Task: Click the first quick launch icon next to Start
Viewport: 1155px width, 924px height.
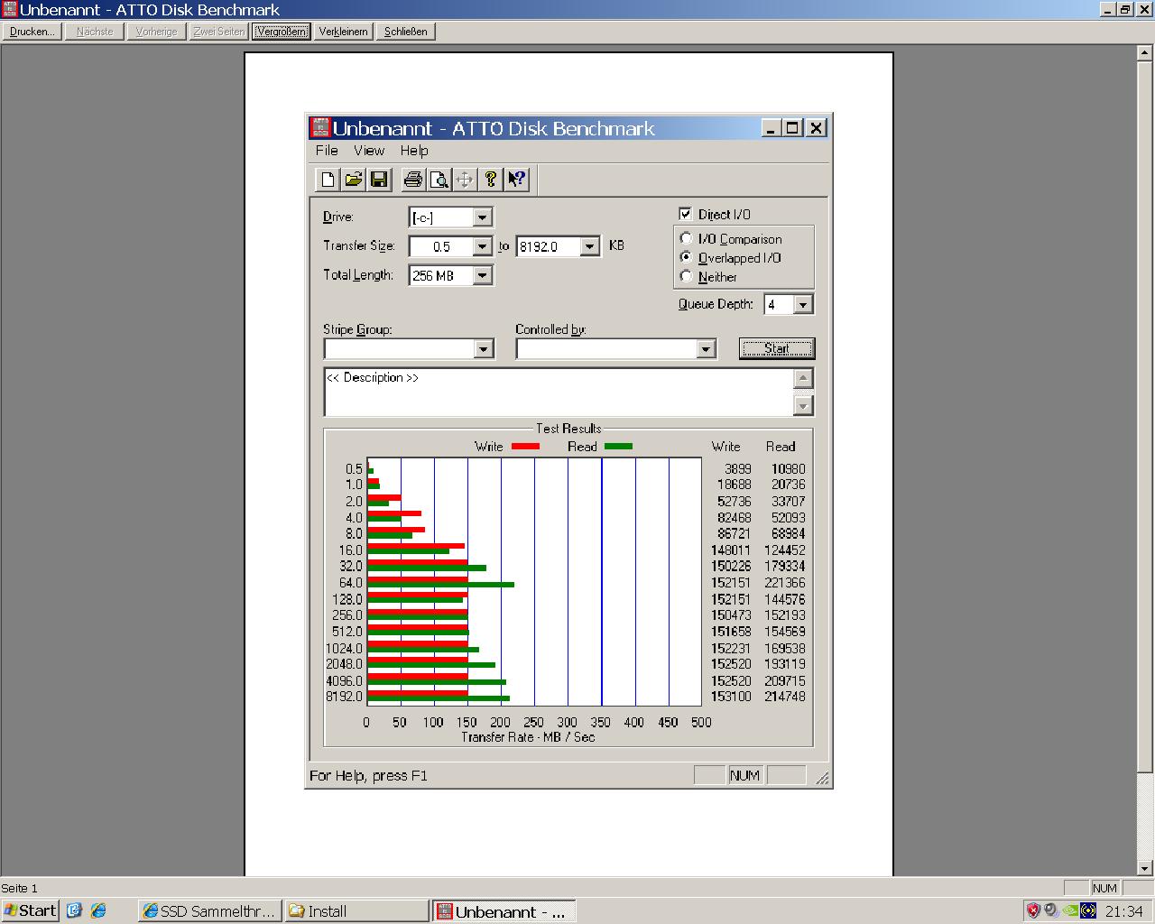Action: (x=74, y=910)
